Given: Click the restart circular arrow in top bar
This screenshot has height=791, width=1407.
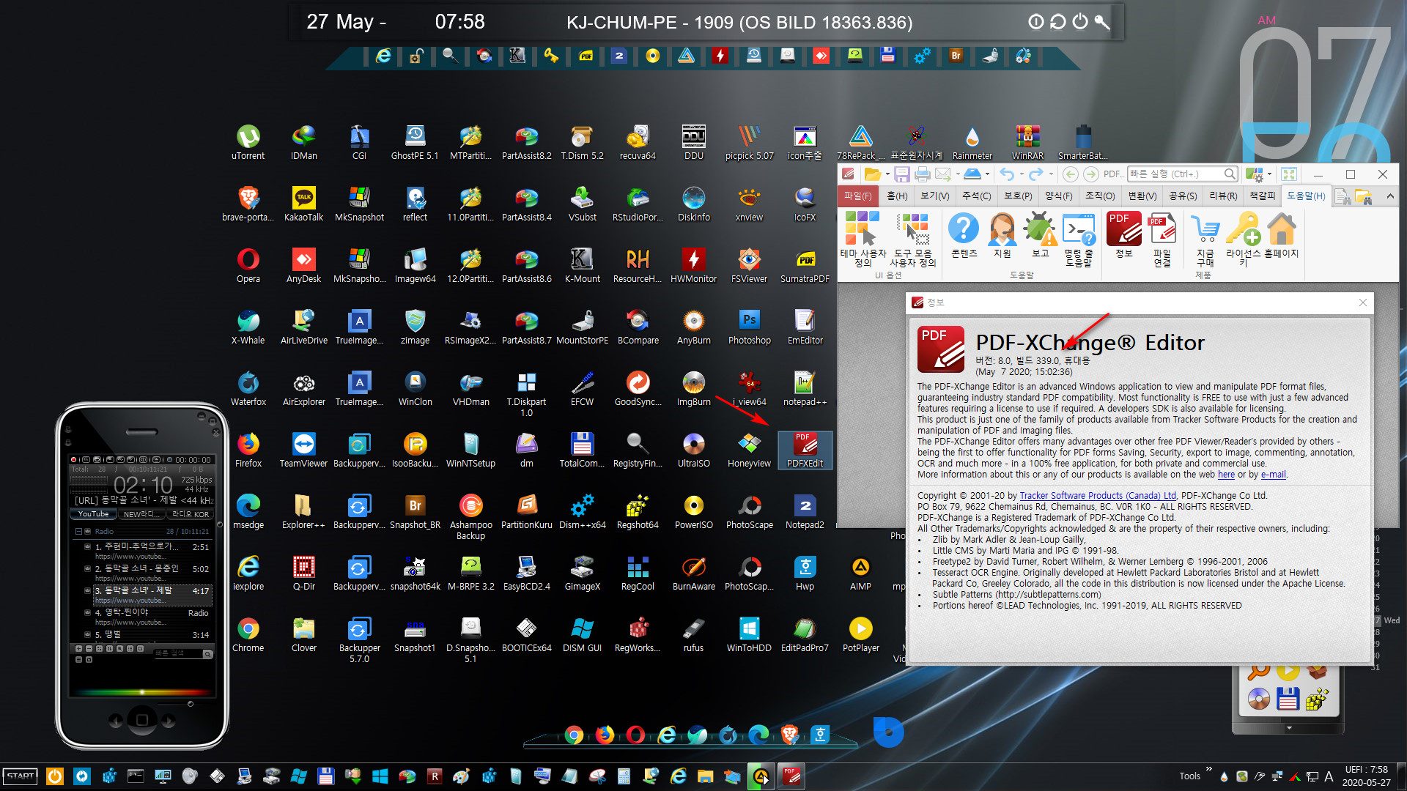Looking at the screenshot, I should pyautogui.click(x=1057, y=22).
